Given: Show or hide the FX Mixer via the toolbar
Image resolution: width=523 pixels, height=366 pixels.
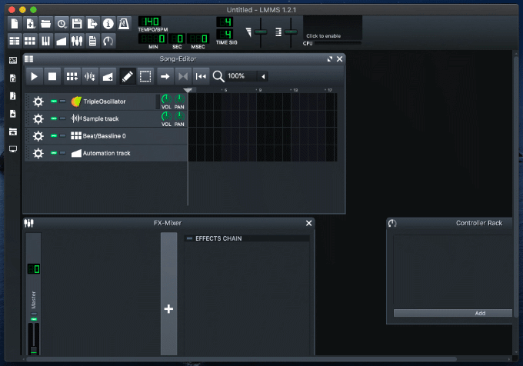Looking at the screenshot, I should point(77,41).
